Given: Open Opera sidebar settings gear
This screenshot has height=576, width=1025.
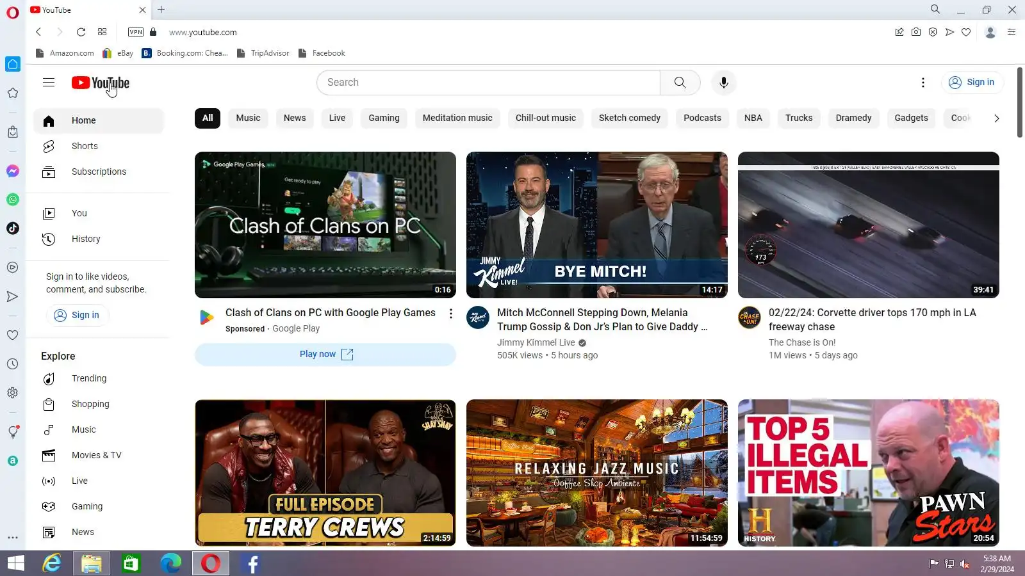Looking at the screenshot, I should 13,393.
